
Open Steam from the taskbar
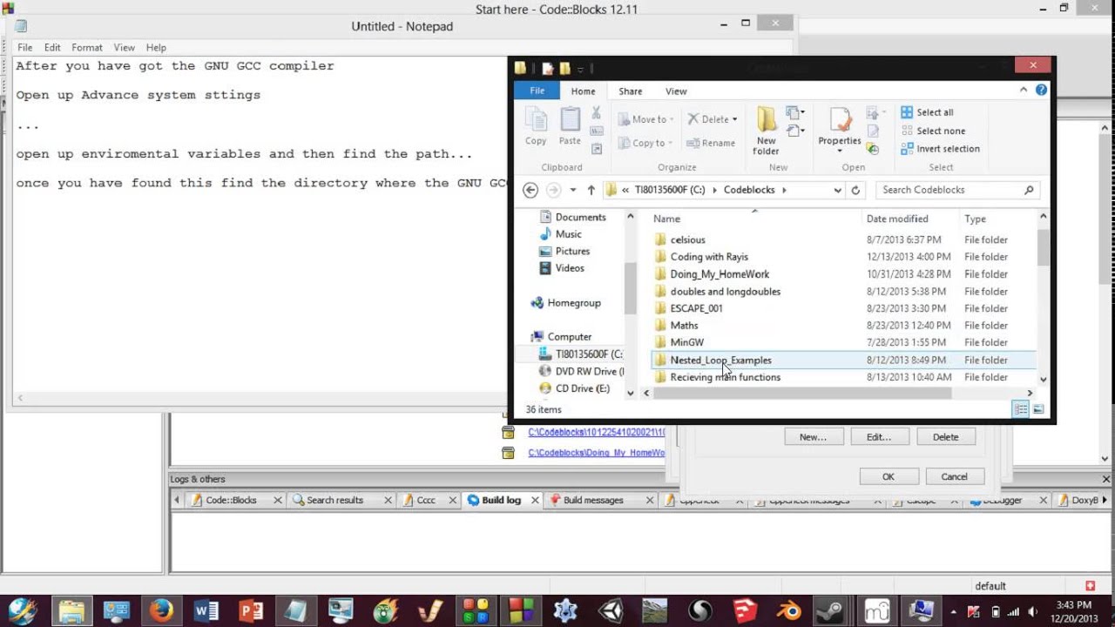pyautogui.click(x=835, y=610)
